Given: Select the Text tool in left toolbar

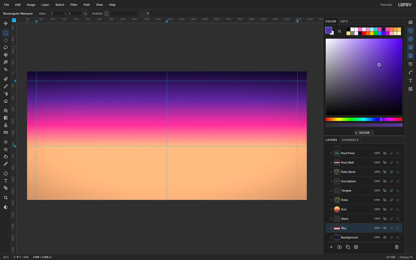Looking at the screenshot, I should pyautogui.click(x=6, y=181).
